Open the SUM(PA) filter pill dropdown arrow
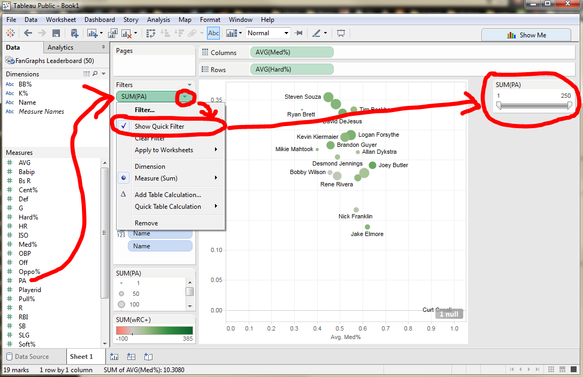Image resolution: width=583 pixels, height=377 pixels. coord(185,97)
